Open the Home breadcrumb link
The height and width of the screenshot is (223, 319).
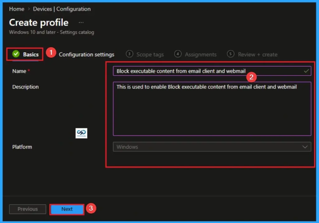(17, 9)
